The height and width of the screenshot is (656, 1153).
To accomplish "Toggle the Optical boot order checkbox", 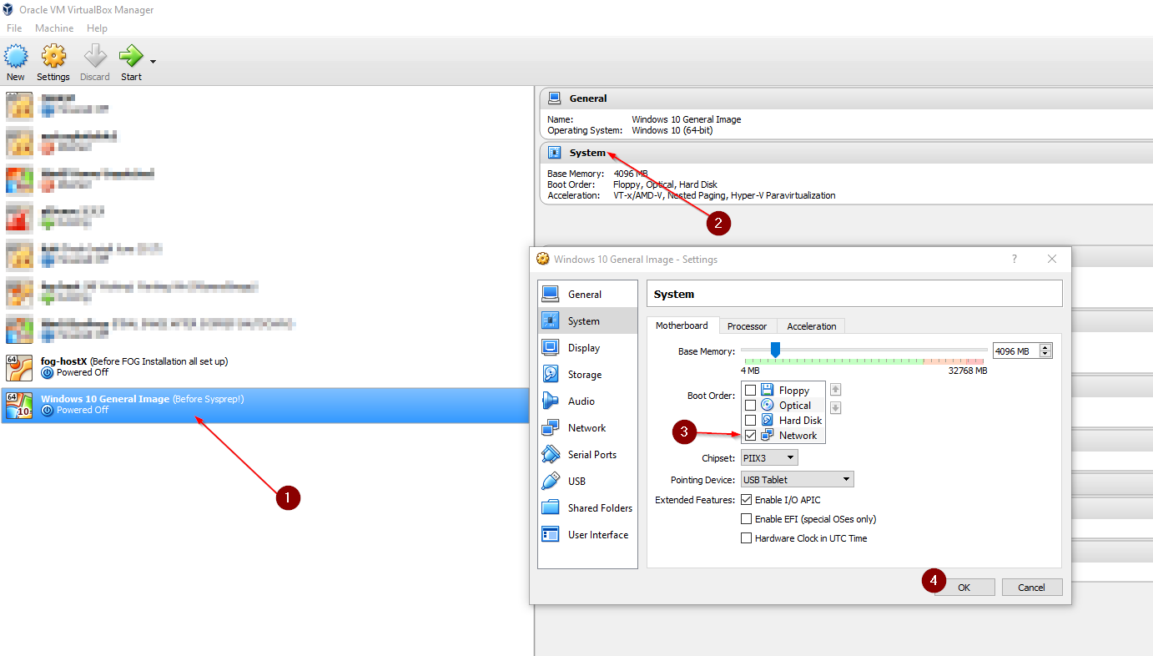I will pyautogui.click(x=751, y=406).
